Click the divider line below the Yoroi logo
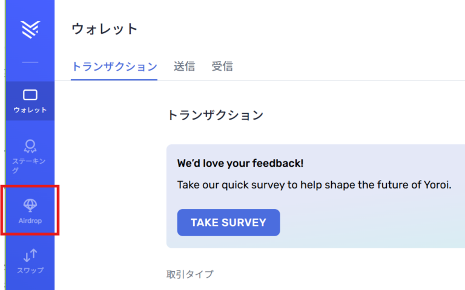The height and width of the screenshot is (290, 465). [30, 62]
